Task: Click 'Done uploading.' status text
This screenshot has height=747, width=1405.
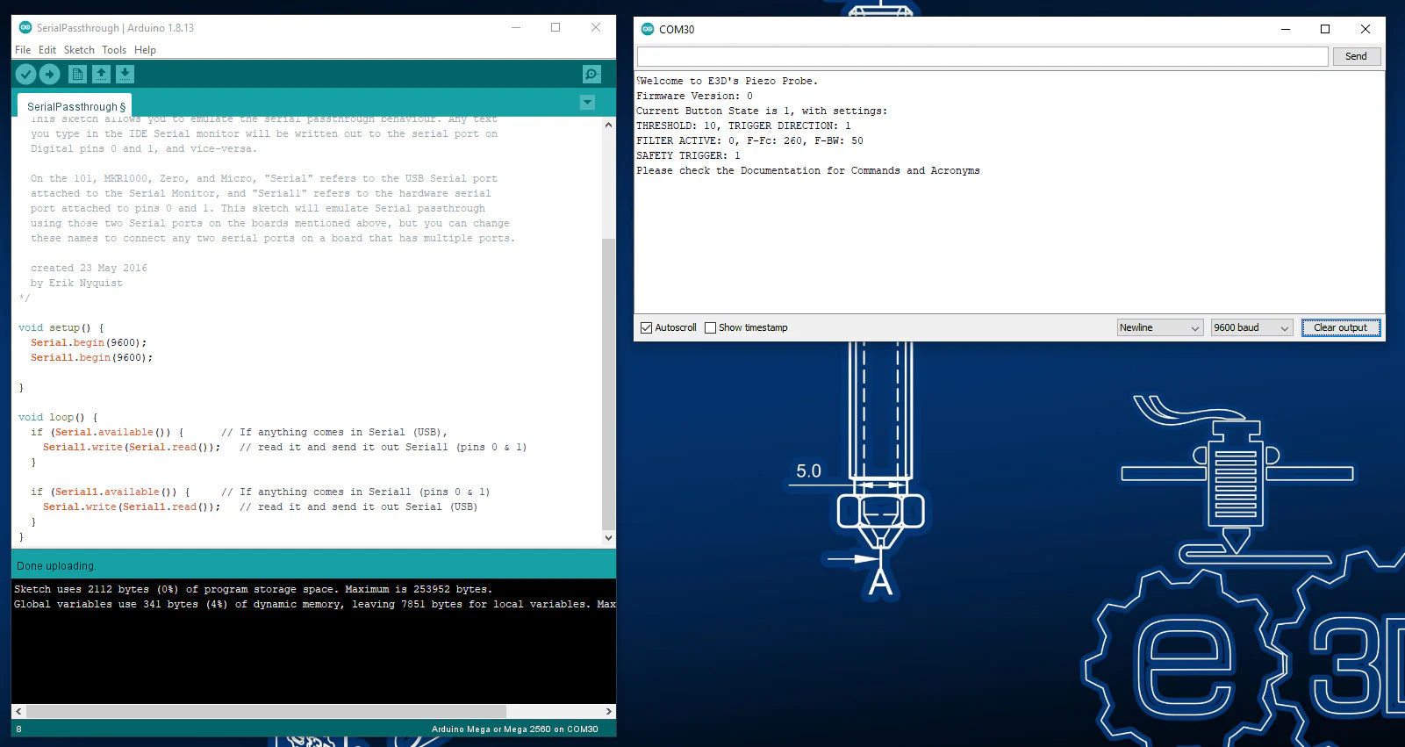Action: [56, 566]
